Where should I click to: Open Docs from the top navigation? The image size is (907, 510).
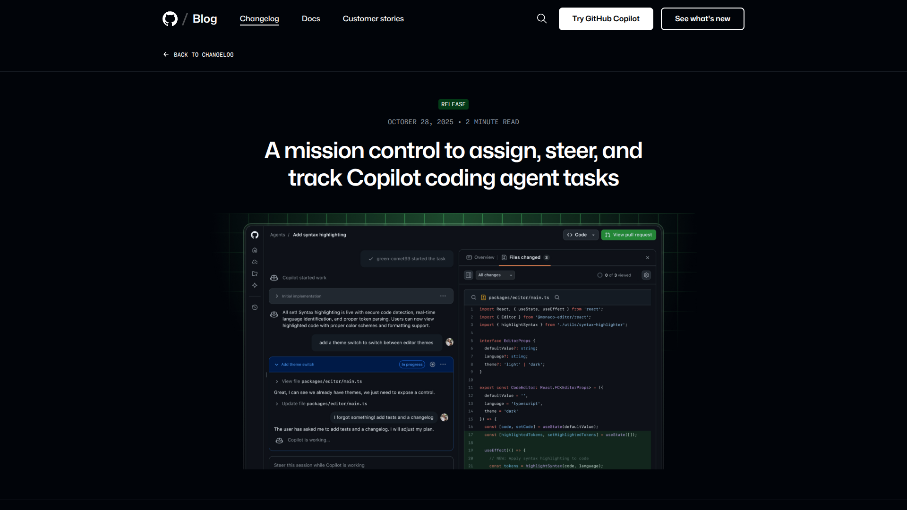click(x=311, y=18)
